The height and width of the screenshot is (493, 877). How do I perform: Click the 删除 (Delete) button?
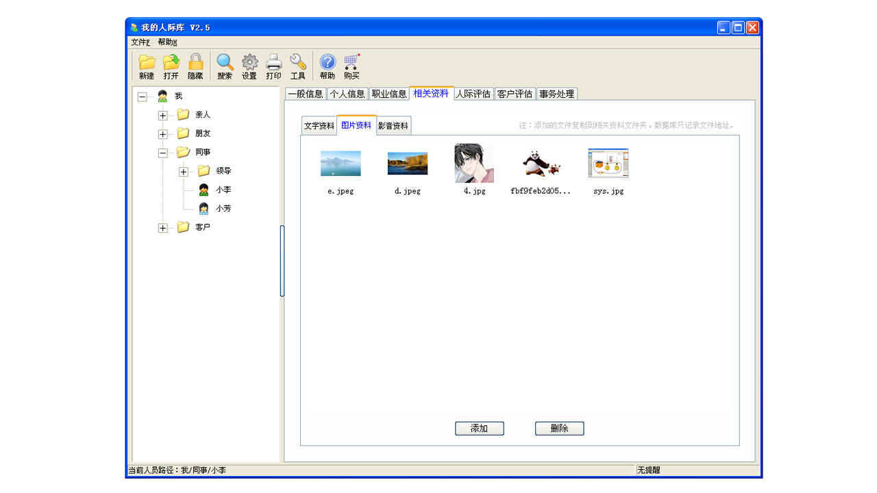[559, 429]
